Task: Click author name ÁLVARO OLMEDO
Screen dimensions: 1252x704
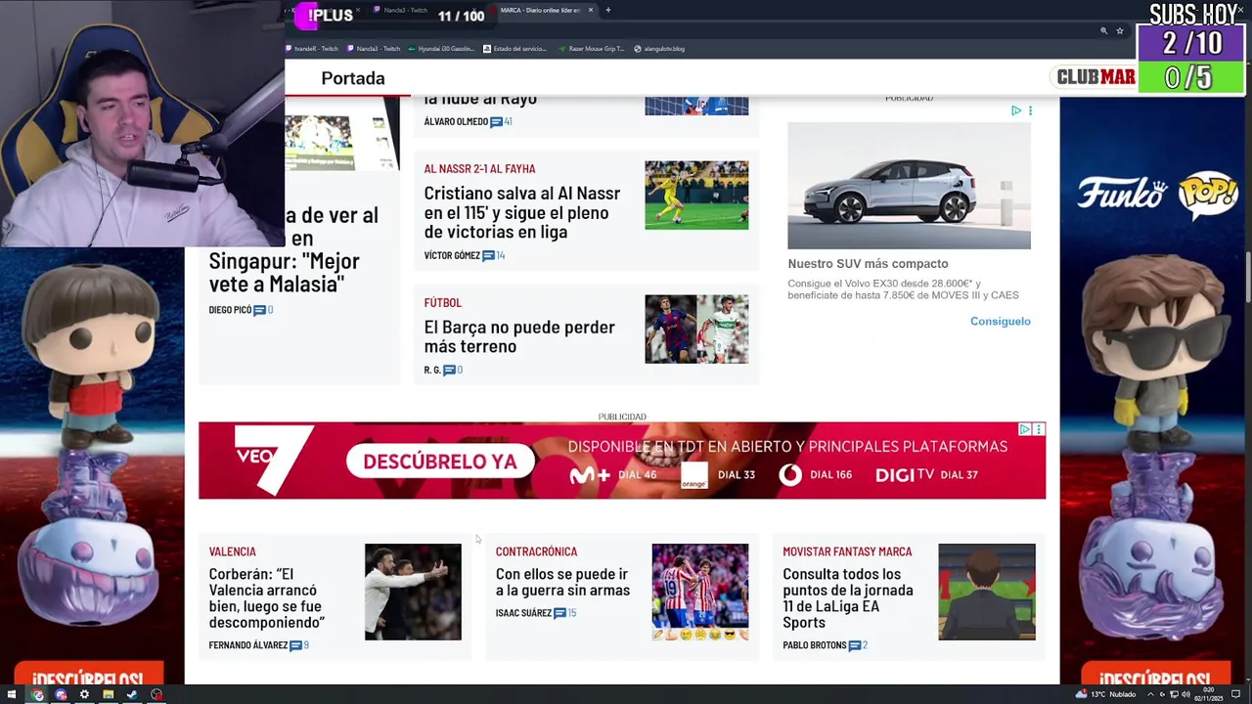Action: click(x=456, y=122)
